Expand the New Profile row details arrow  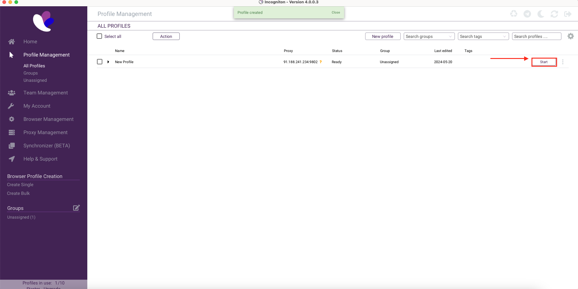108,62
